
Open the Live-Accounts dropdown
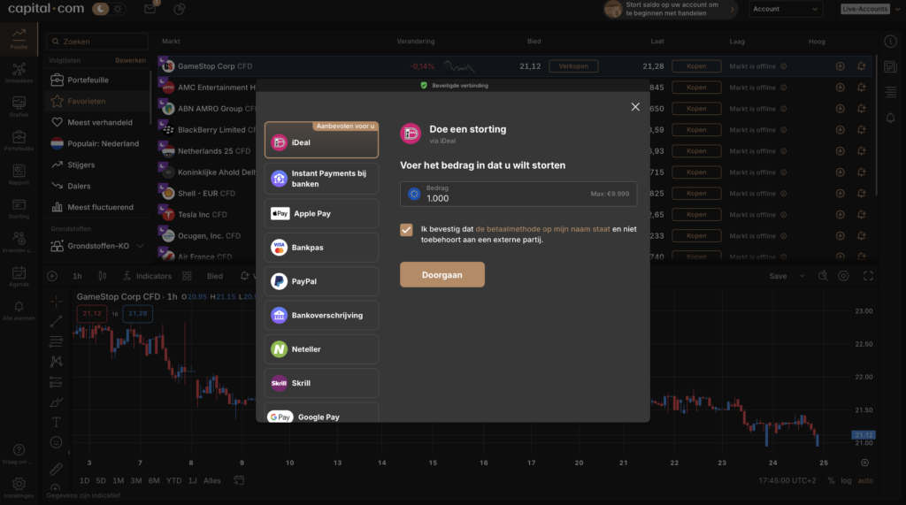(x=870, y=9)
